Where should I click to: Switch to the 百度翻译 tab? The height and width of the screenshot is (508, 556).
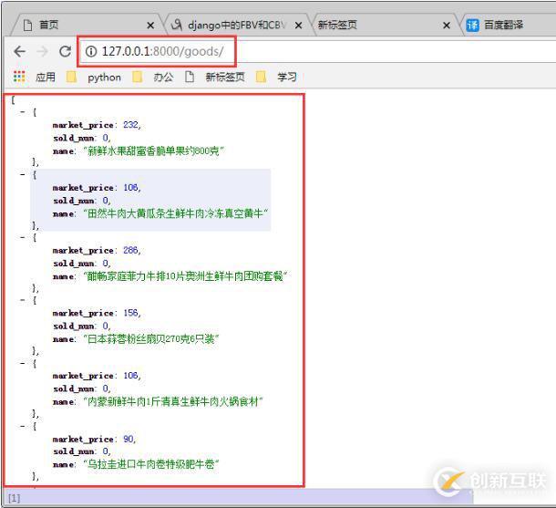click(509, 26)
